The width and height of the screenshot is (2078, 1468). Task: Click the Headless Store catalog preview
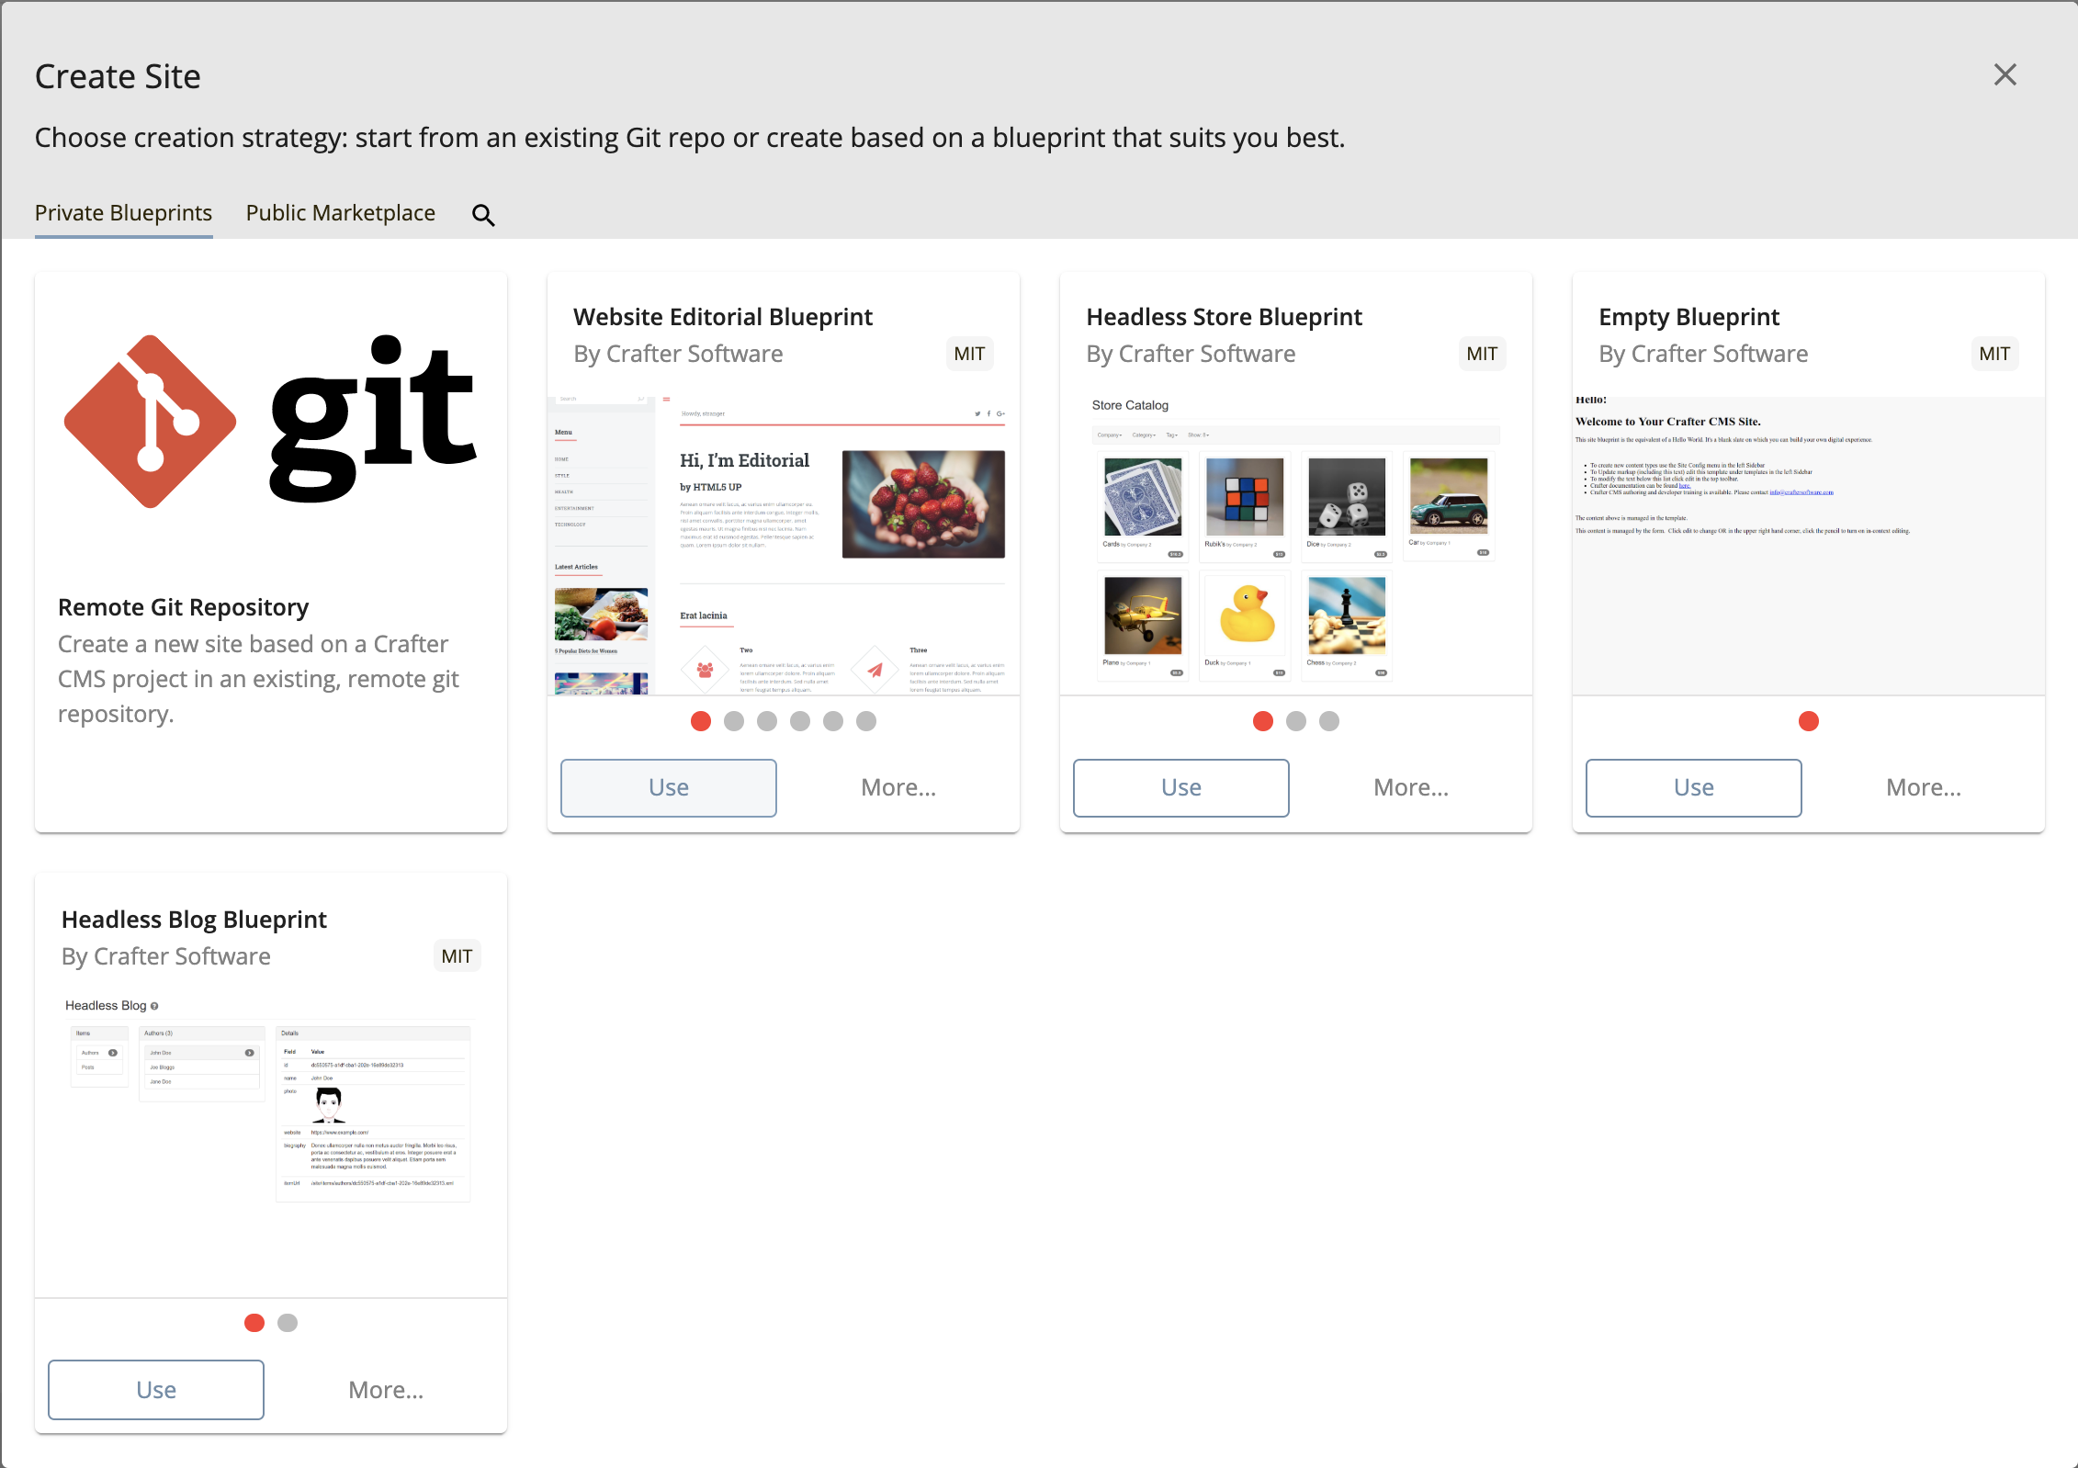(x=1296, y=546)
